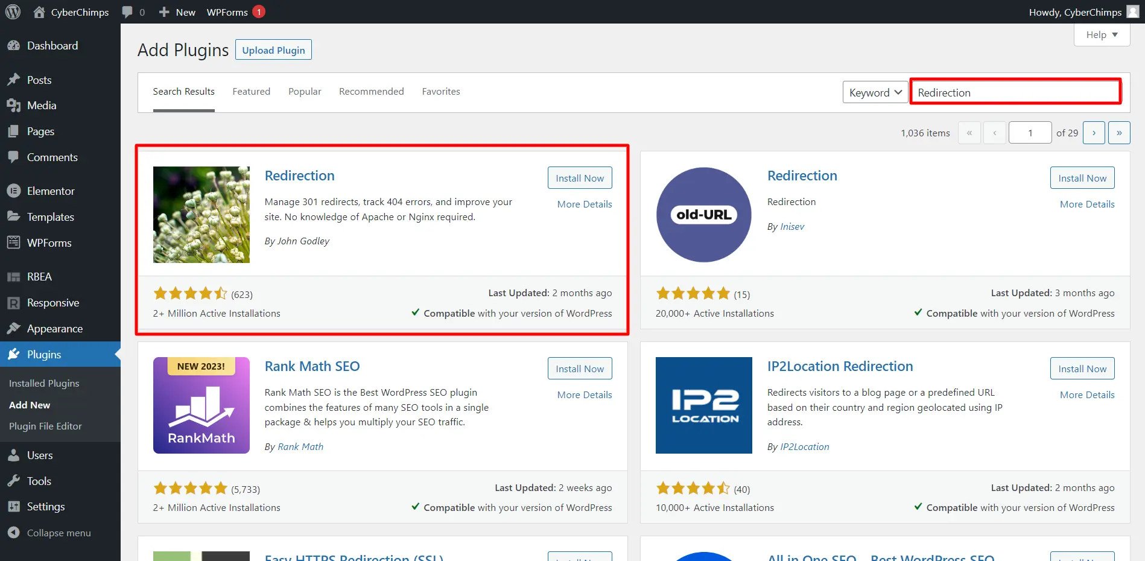
Task: Open More Details for Rank Math SEO
Action: (585, 395)
